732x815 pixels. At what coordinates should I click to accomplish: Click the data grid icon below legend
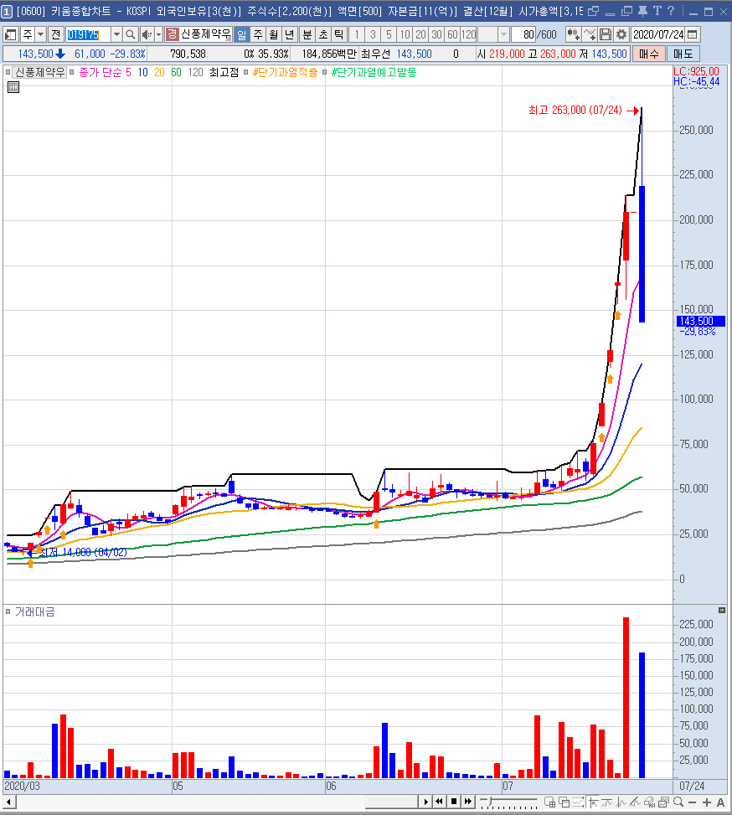[13, 86]
